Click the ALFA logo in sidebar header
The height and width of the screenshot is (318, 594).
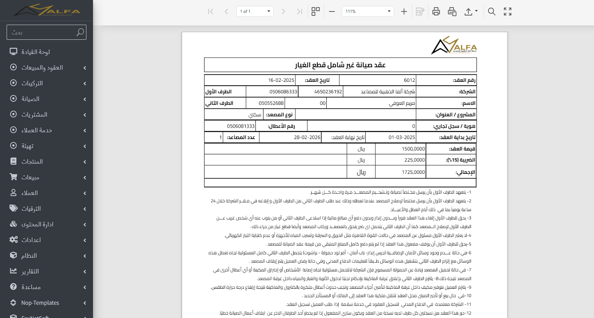point(47,10)
